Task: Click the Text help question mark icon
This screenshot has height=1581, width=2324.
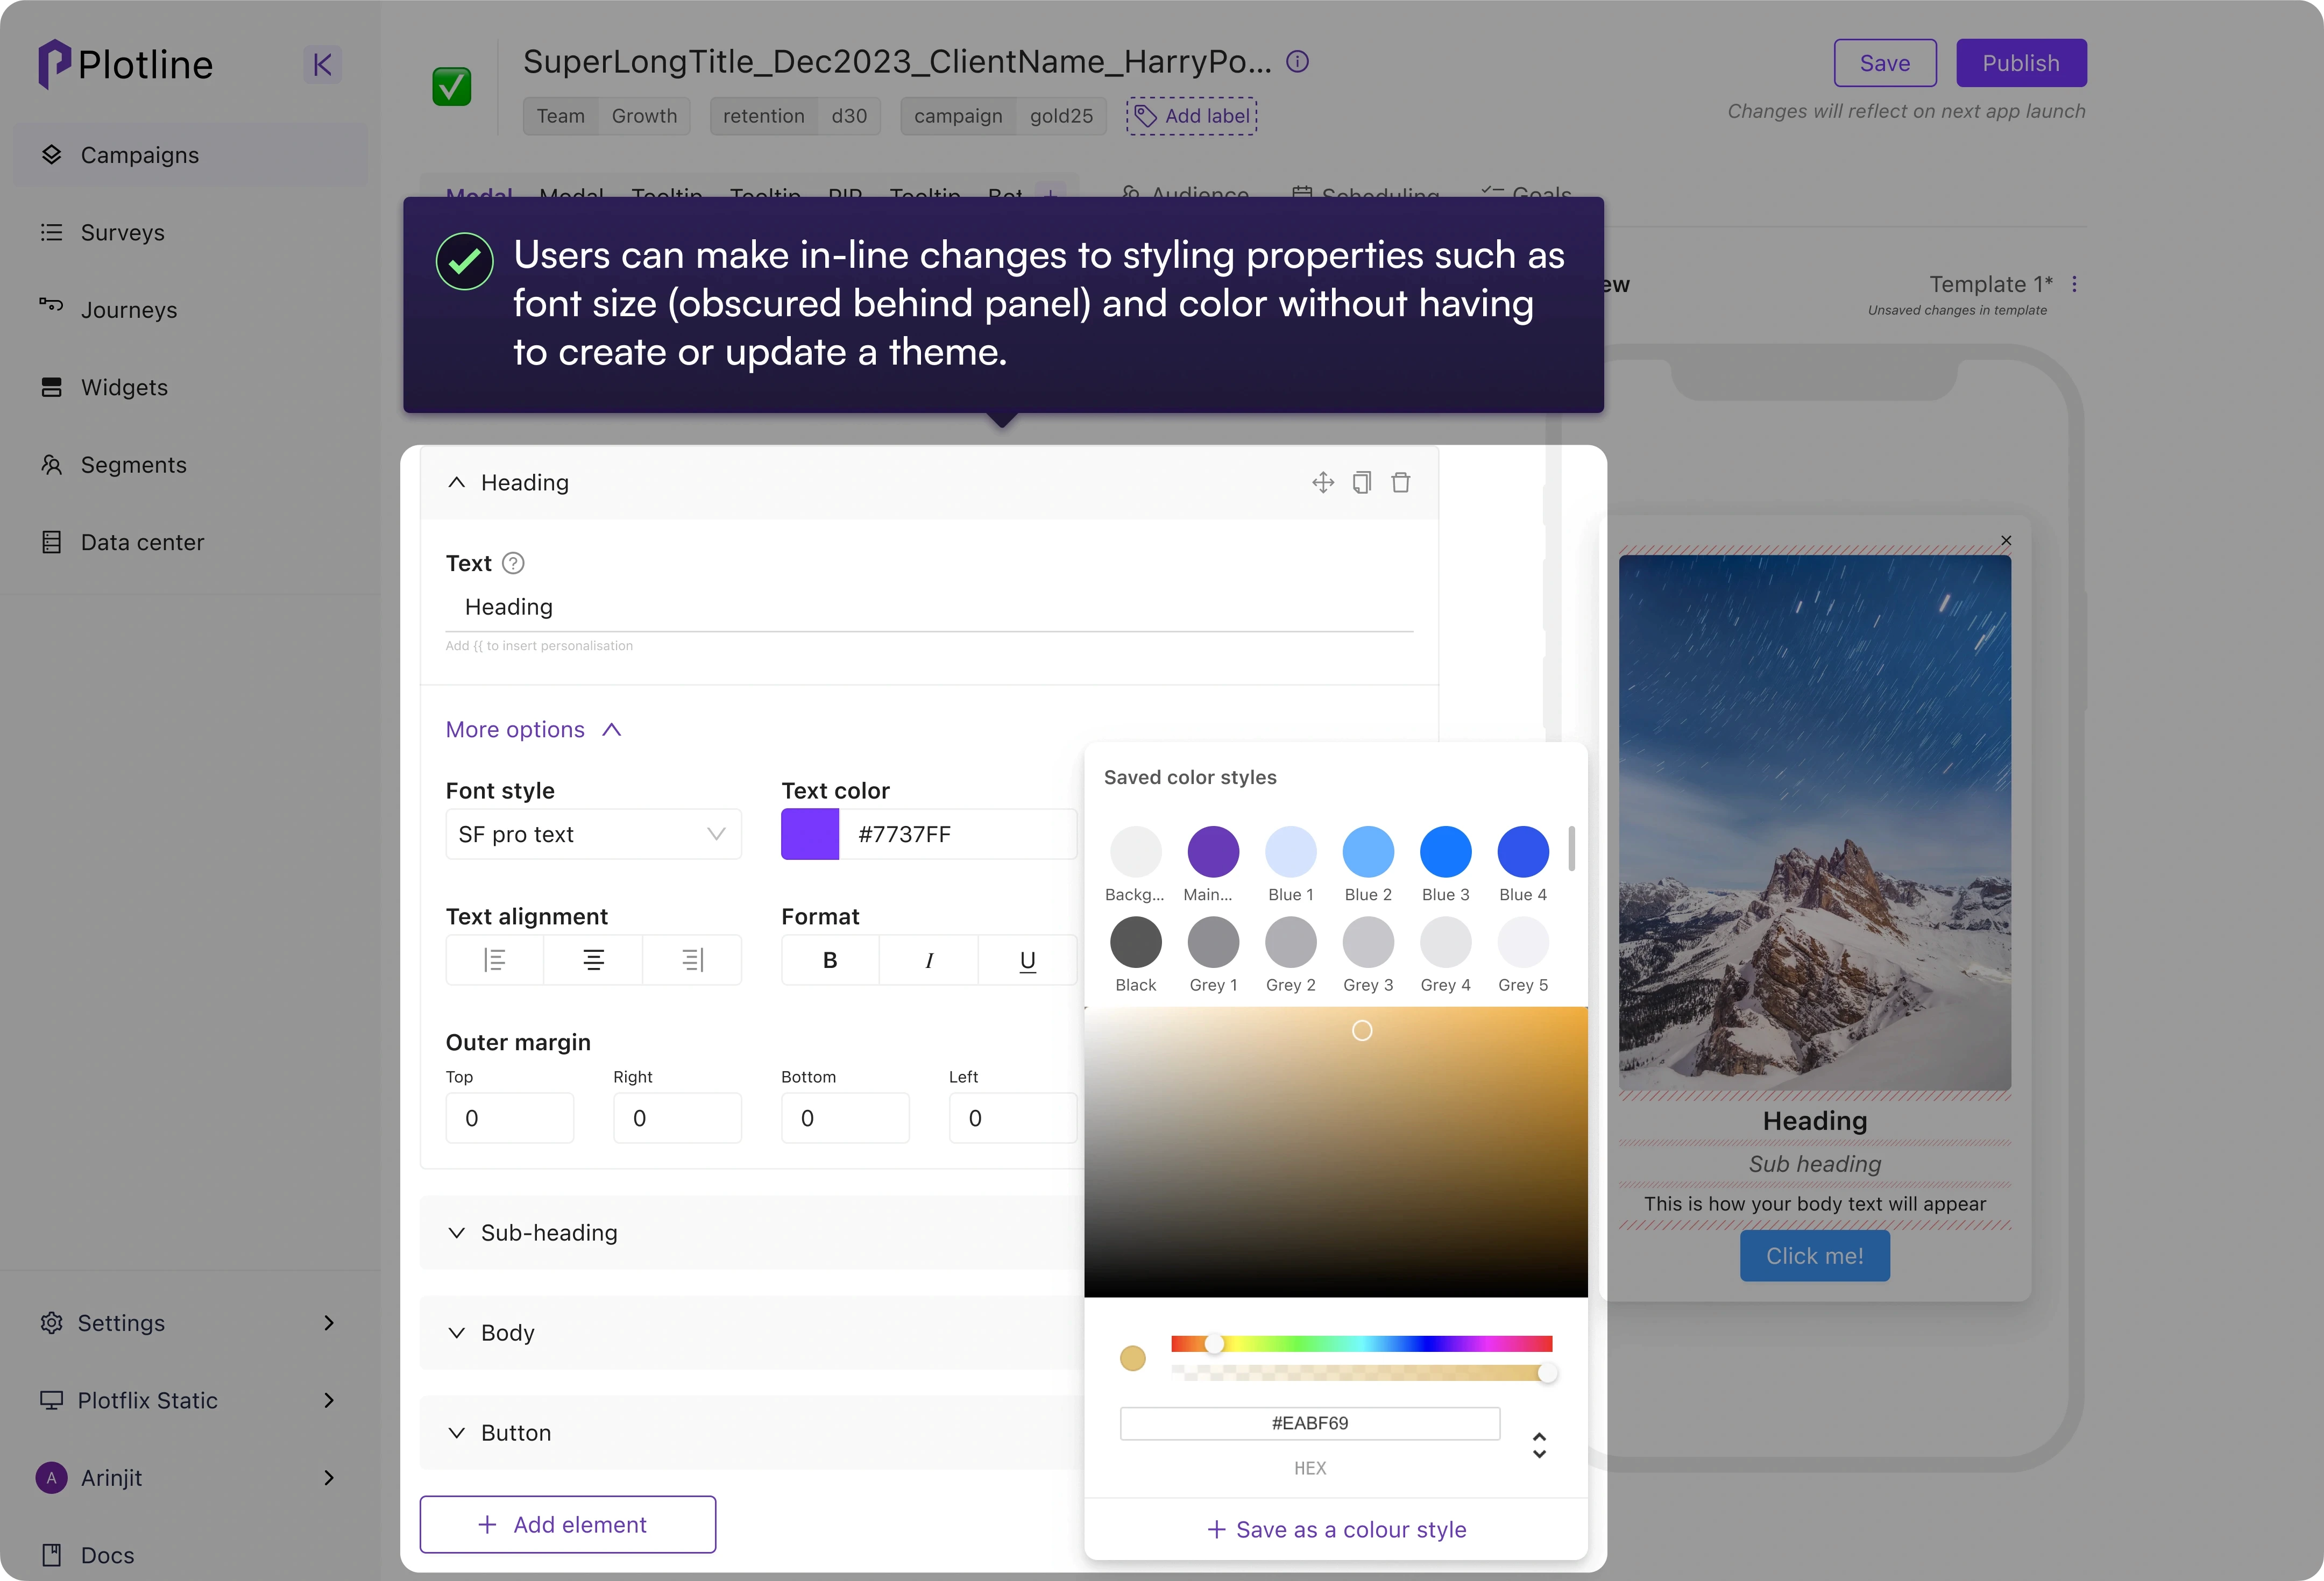Action: tap(513, 564)
